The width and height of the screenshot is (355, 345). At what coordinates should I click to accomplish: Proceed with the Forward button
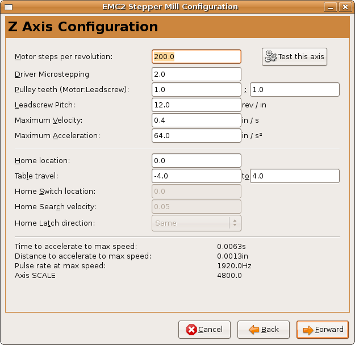tap(322, 330)
